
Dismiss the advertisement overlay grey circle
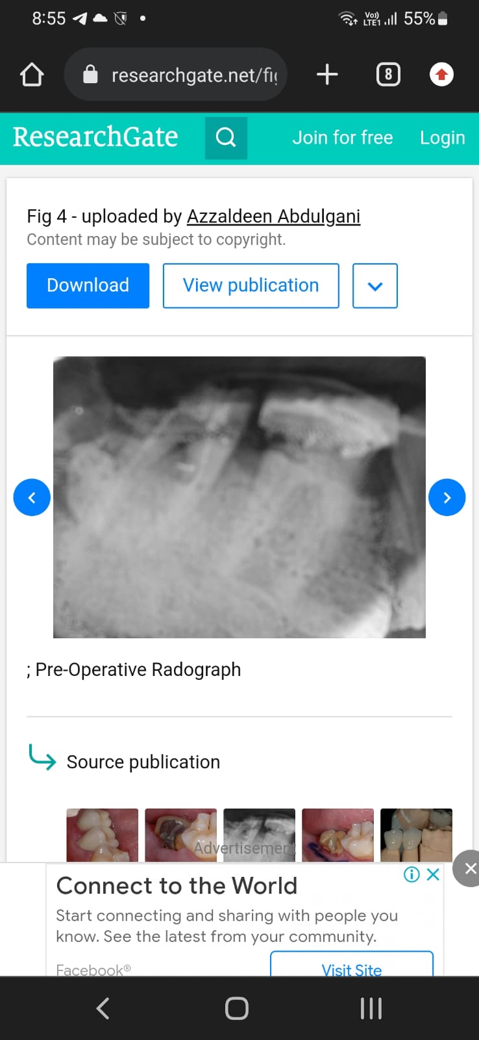pyautogui.click(x=469, y=868)
